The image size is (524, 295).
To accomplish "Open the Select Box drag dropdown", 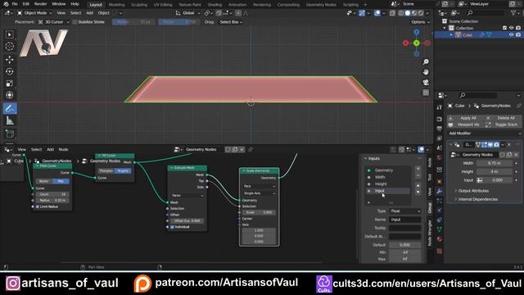I will 231,22.
